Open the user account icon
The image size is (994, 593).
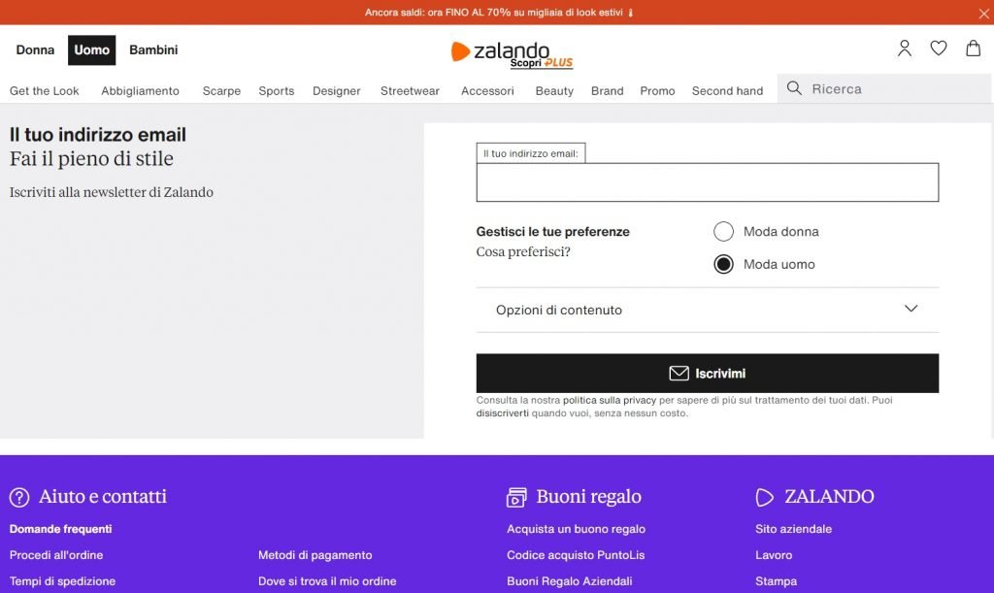click(x=905, y=49)
